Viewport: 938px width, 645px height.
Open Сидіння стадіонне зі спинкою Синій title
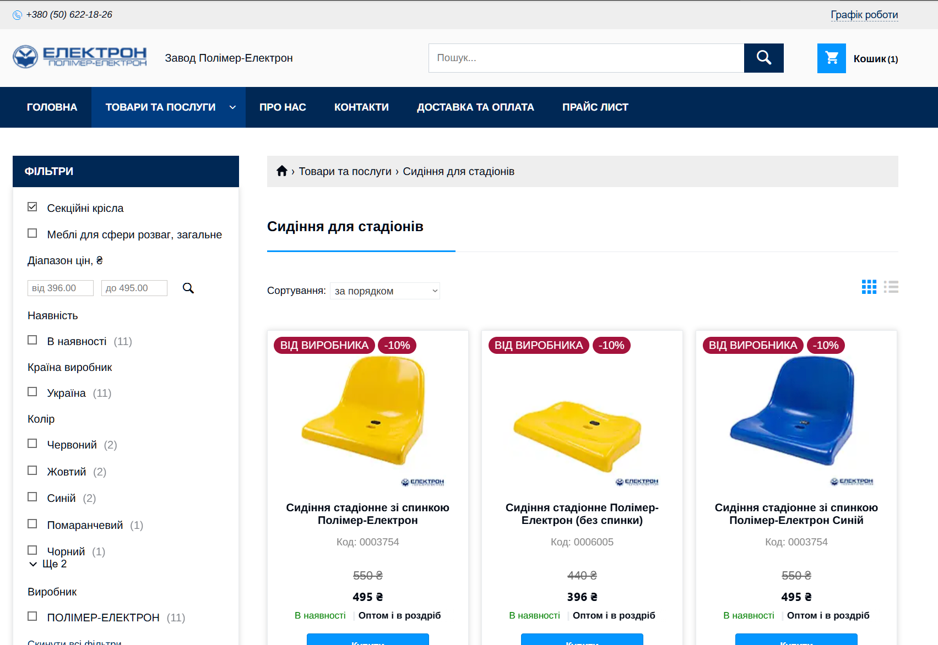pos(796,514)
